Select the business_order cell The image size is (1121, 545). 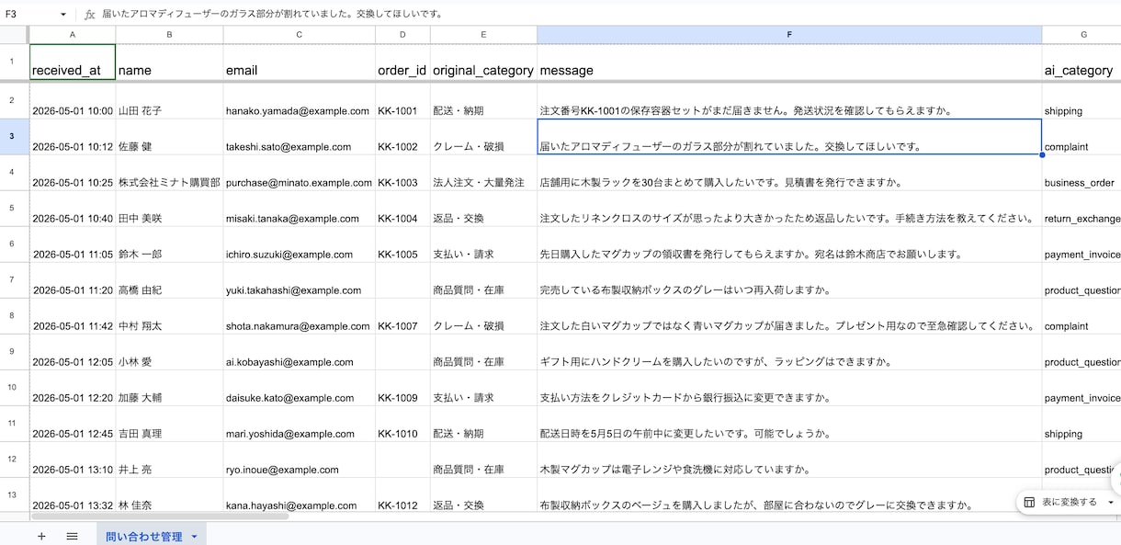coord(1081,173)
